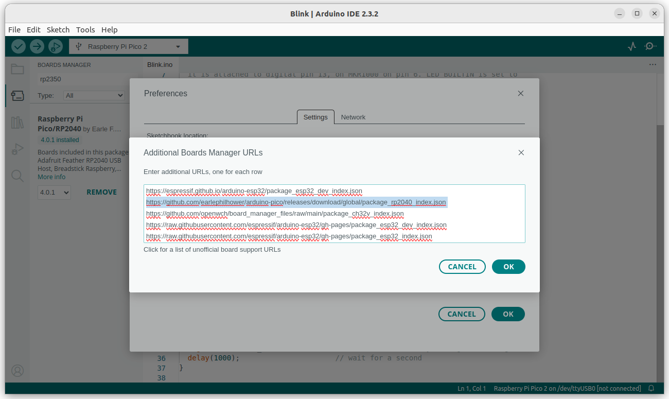Image resolution: width=669 pixels, height=399 pixels.
Task: Click the BOARDS MANAGER panel heading
Action: 64,65
